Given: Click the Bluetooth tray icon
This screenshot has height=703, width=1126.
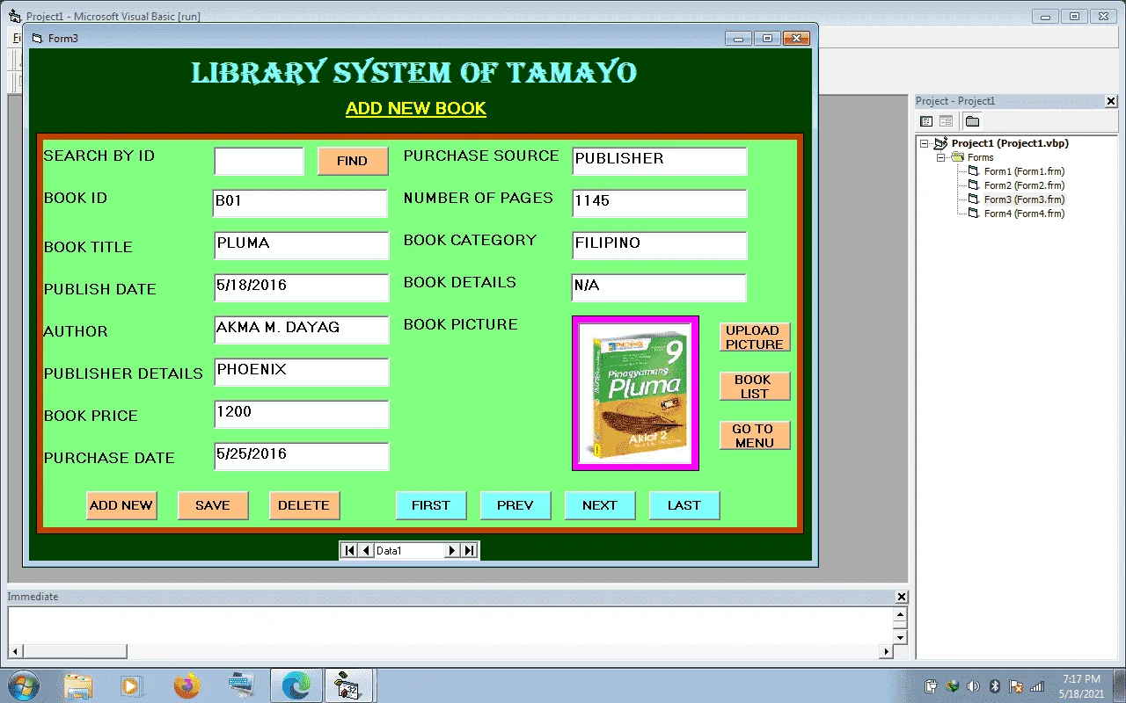Looking at the screenshot, I should click(x=995, y=686).
